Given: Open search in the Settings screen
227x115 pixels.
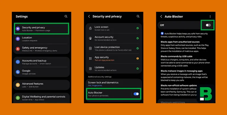Looking at the screenshot, I should tap(66, 16).
